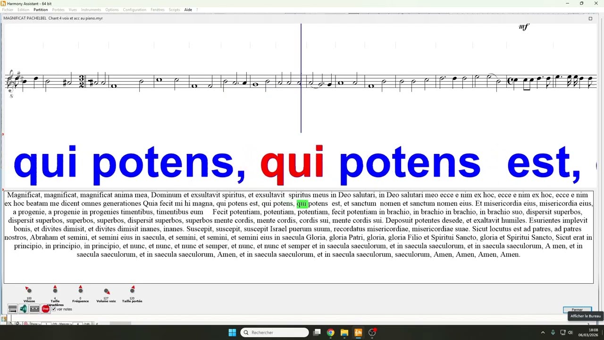604x340 pixels.
Task: Click the highlighted word 'qui' in lyrics text
Action: pos(302,204)
